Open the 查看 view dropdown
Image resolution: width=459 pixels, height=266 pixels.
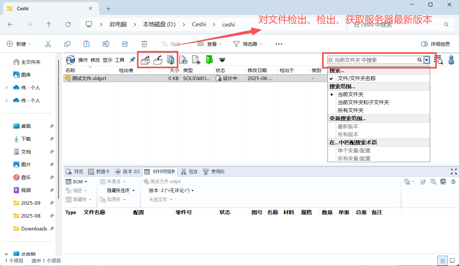point(209,44)
